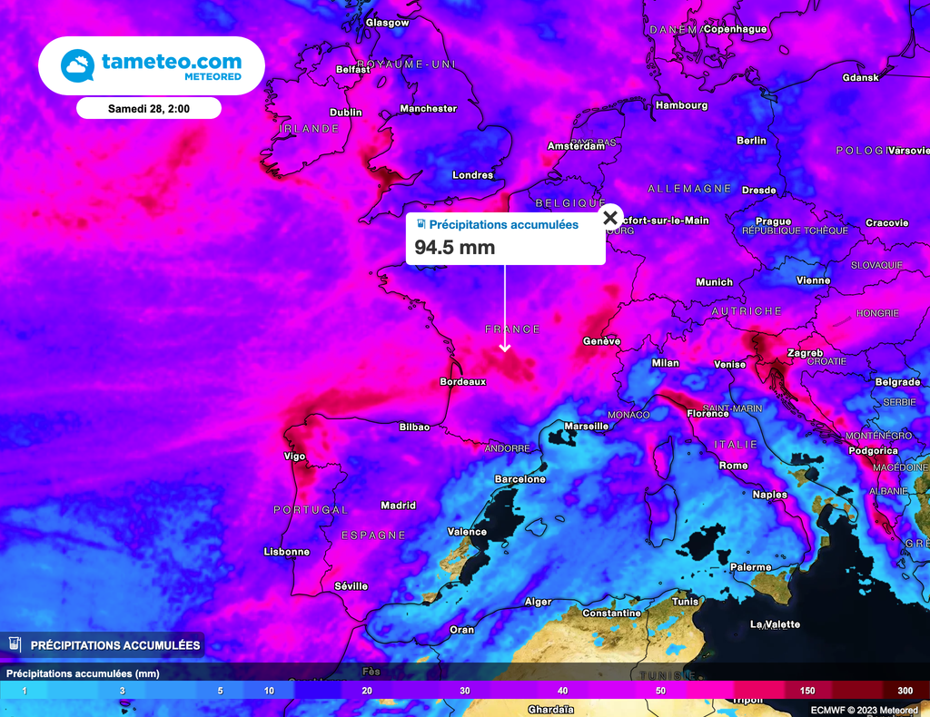Image resolution: width=930 pixels, height=717 pixels.
Task: Click the 1 mm light blue legend swatch
Action: coord(25,691)
